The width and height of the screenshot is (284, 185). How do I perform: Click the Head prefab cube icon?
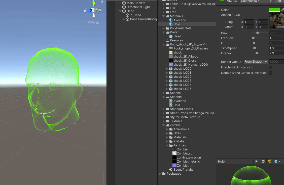pyautogui.click(x=171, y=36)
